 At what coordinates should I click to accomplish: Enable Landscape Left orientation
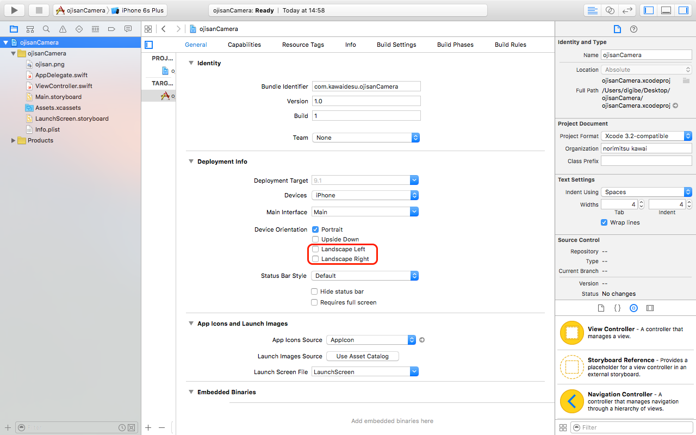pos(315,249)
